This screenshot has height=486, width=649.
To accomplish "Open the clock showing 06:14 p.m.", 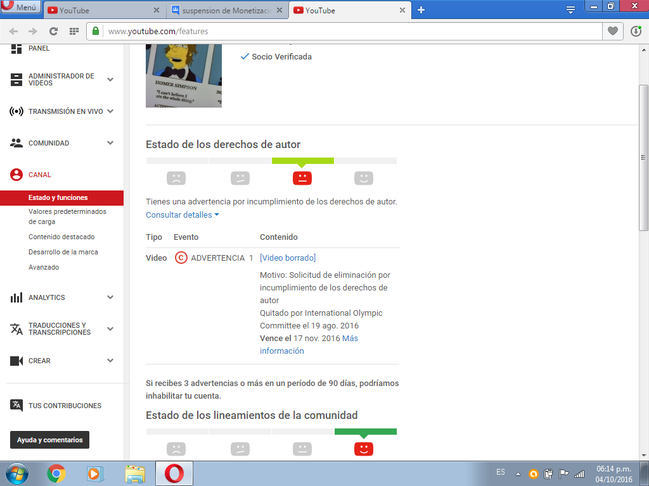I will (614, 474).
